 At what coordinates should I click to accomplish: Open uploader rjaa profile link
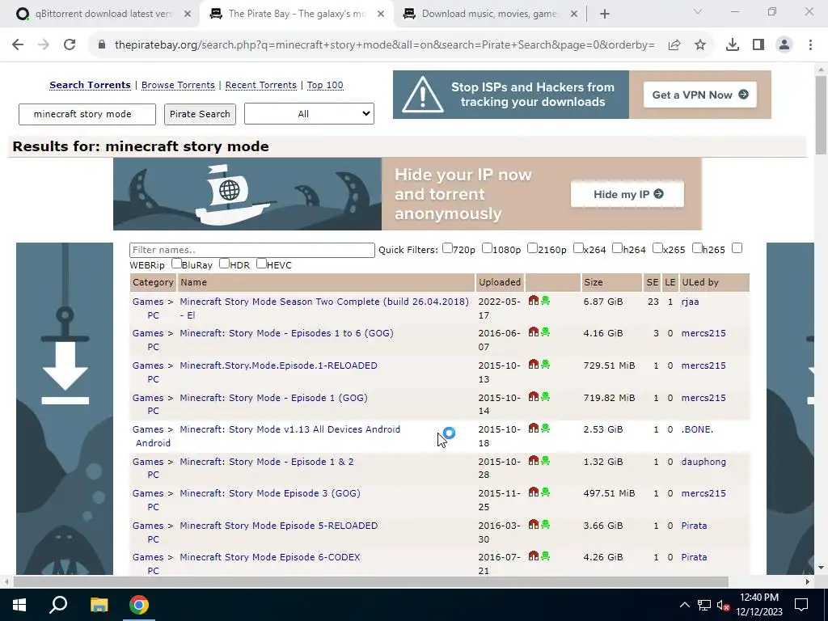click(691, 302)
